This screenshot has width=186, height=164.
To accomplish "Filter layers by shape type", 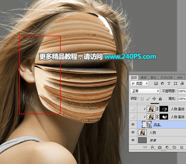I will [x=175, y=83].
